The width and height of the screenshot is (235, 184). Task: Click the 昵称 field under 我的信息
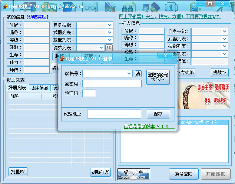[x=37, y=33]
